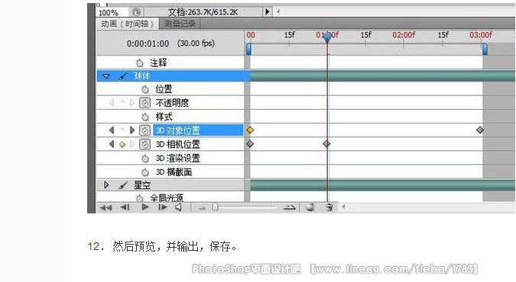Select first keyframe on 3D 相机位置 track

click(x=250, y=144)
